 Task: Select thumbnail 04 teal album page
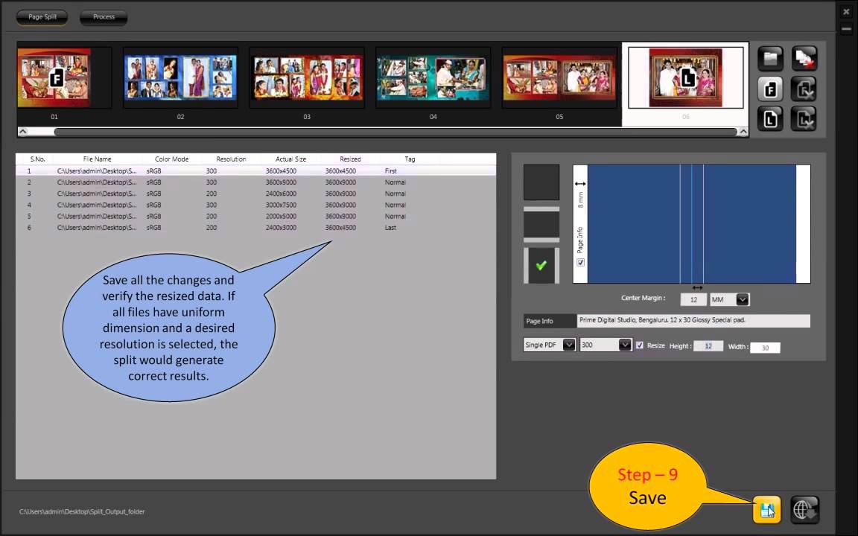(433, 77)
